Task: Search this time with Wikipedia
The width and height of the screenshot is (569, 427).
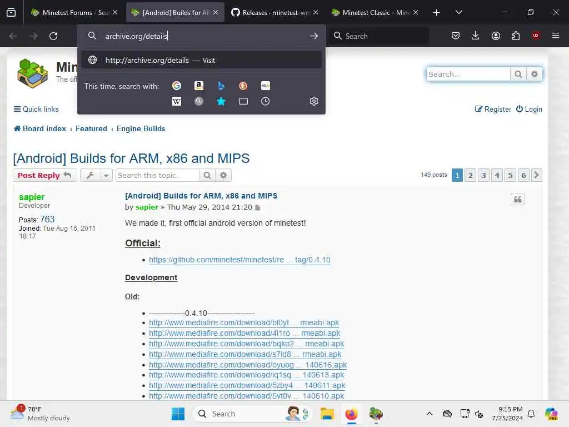Action: pos(177,101)
